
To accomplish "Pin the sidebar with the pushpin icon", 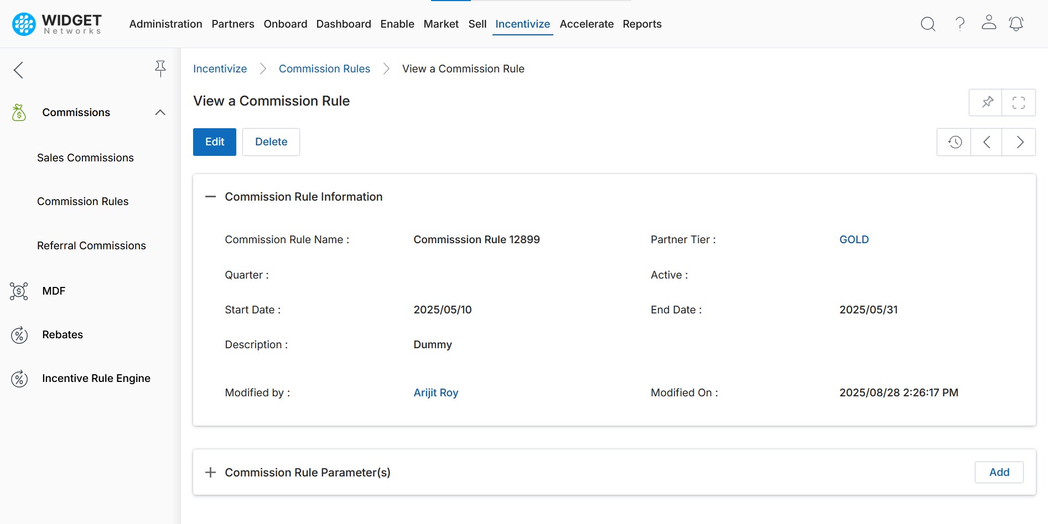I will click(x=160, y=69).
